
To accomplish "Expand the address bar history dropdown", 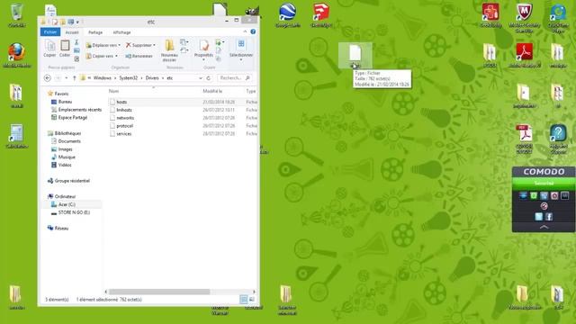I will [201, 78].
